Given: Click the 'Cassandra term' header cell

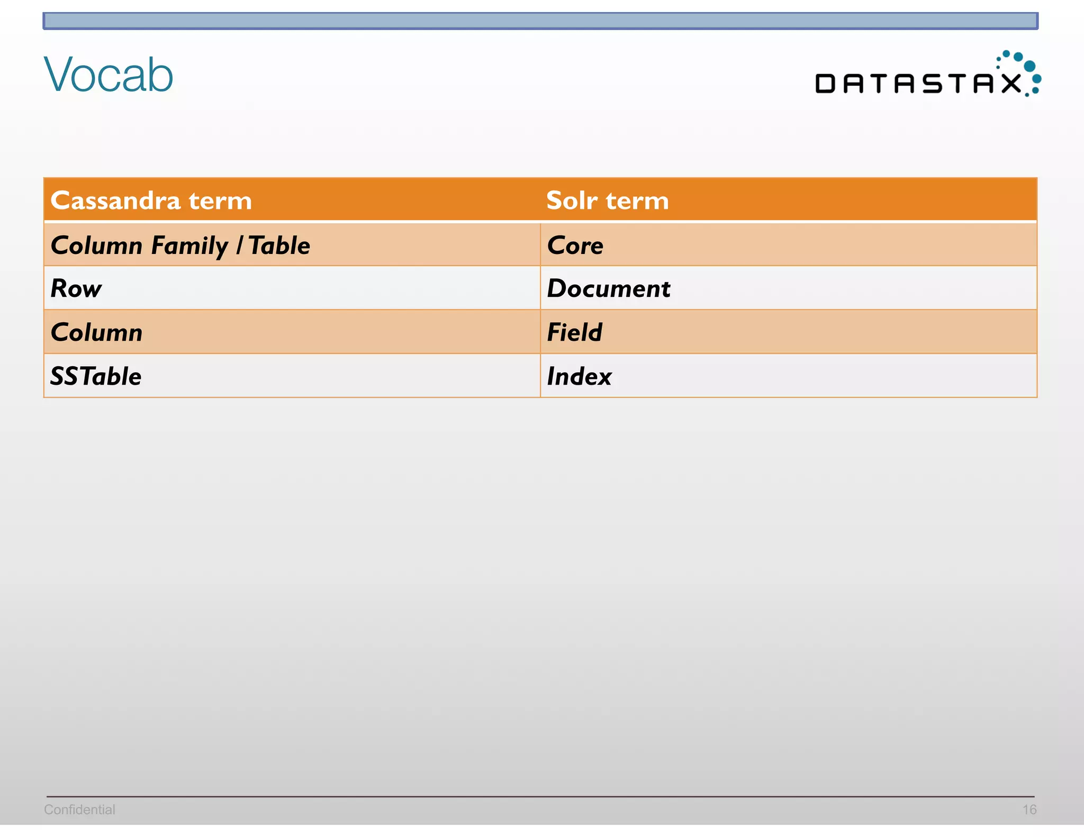Looking at the screenshot, I should pos(292,200).
